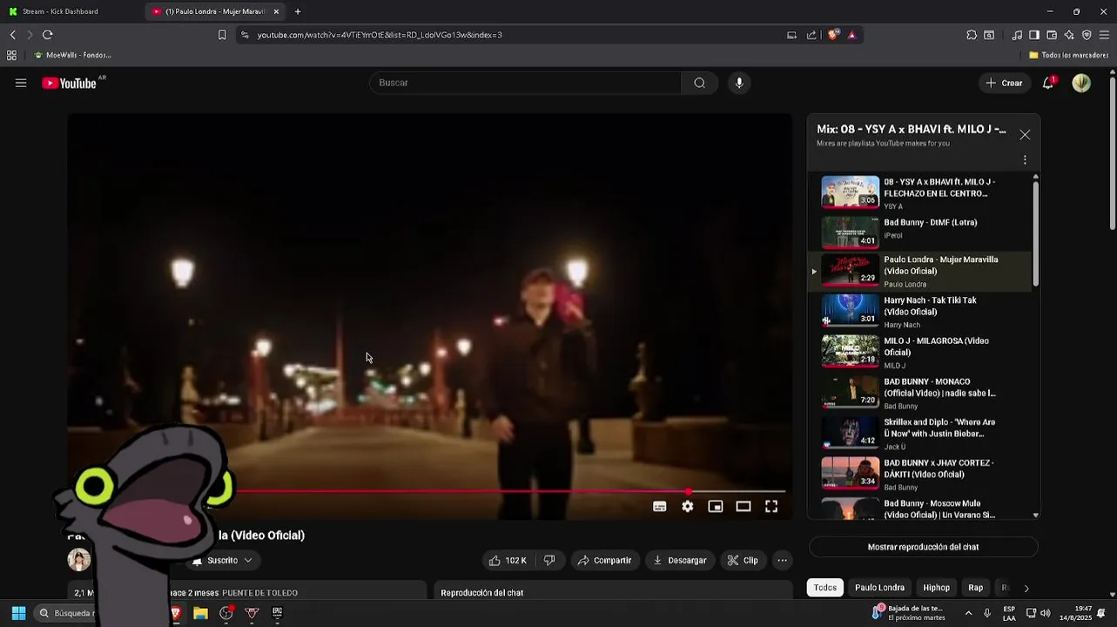Close the Mix playlist panel
The height and width of the screenshot is (627, 1117).
click(x=1025, y=135)
